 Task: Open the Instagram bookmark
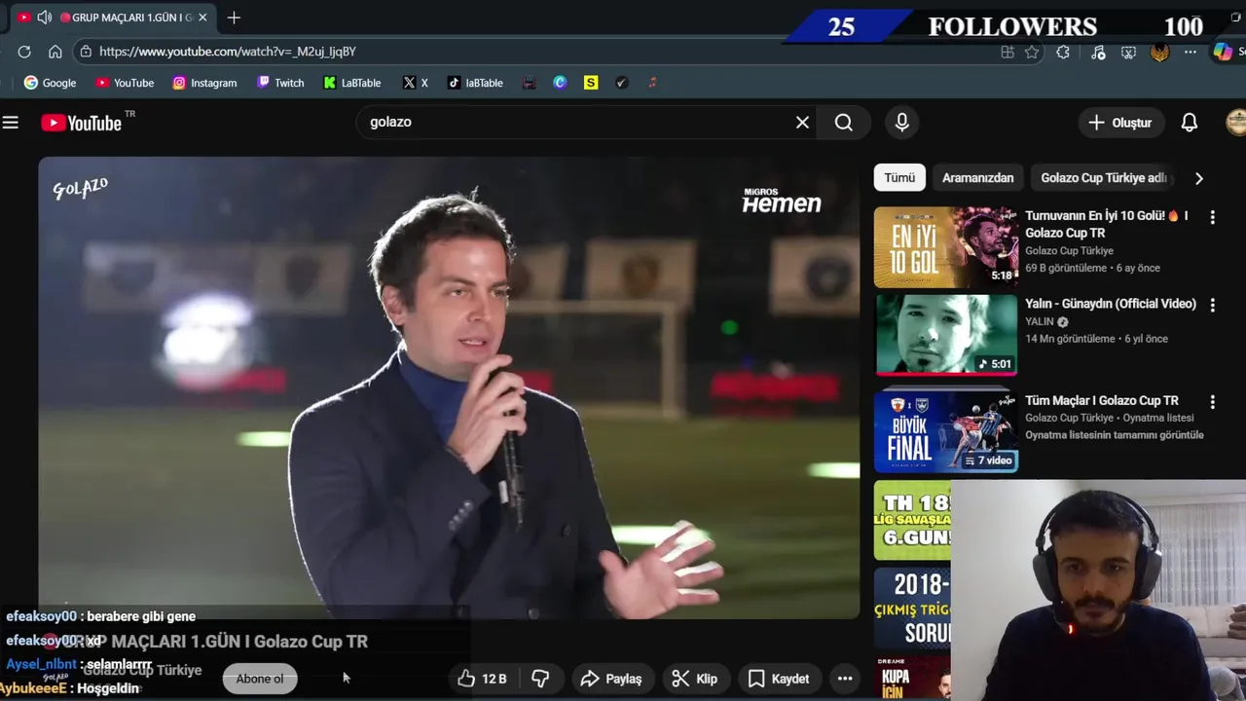click(x=204, y=83)
